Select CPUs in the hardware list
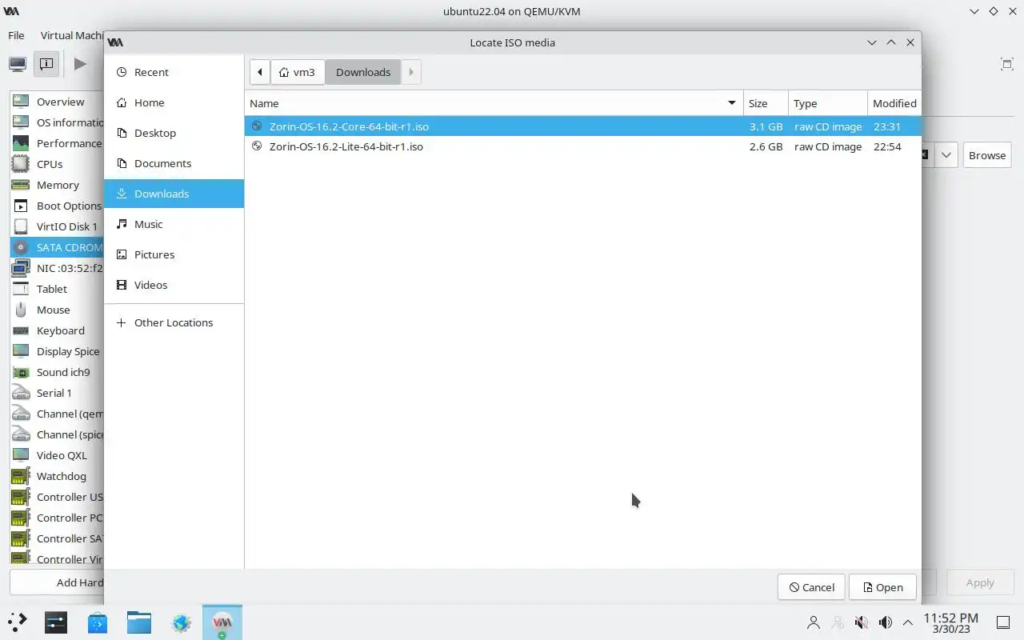The image size is (1024, 640). [57, 164]
